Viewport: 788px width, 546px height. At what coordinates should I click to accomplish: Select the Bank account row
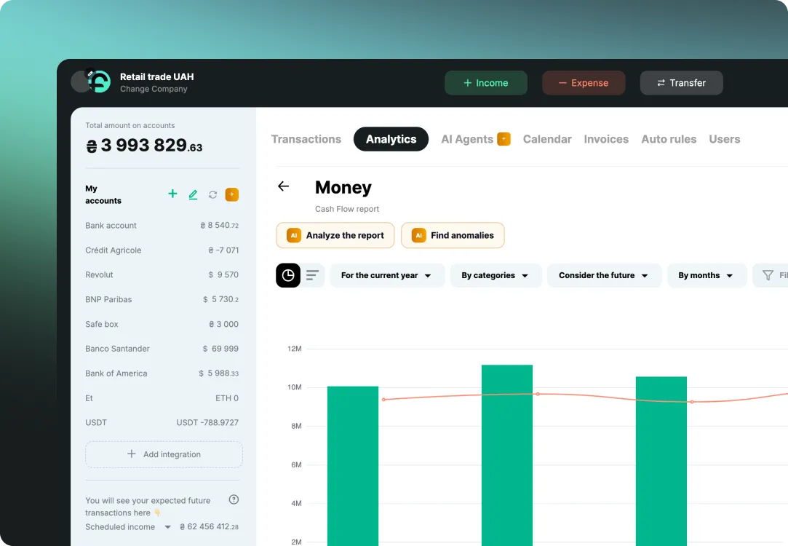pyautogui.click(x=162, y=226)
